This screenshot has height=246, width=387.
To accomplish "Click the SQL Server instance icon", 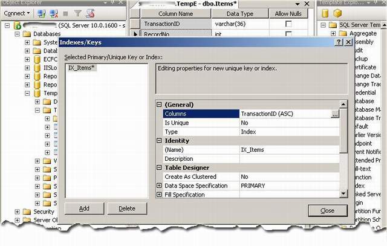I will (18, 25).
